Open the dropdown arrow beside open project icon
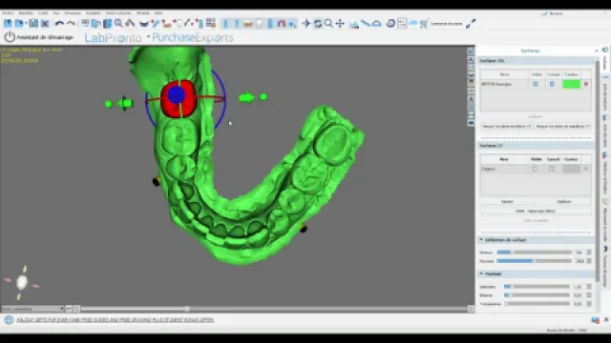Image resolution: width=611 pixels, height=343 pixels. pos(26,24)
